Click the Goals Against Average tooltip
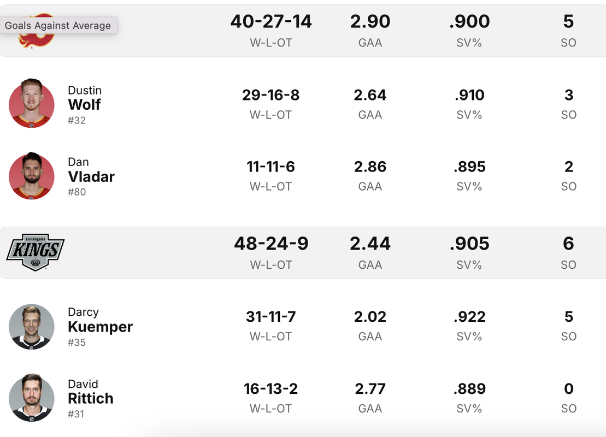 click(58, 26)
